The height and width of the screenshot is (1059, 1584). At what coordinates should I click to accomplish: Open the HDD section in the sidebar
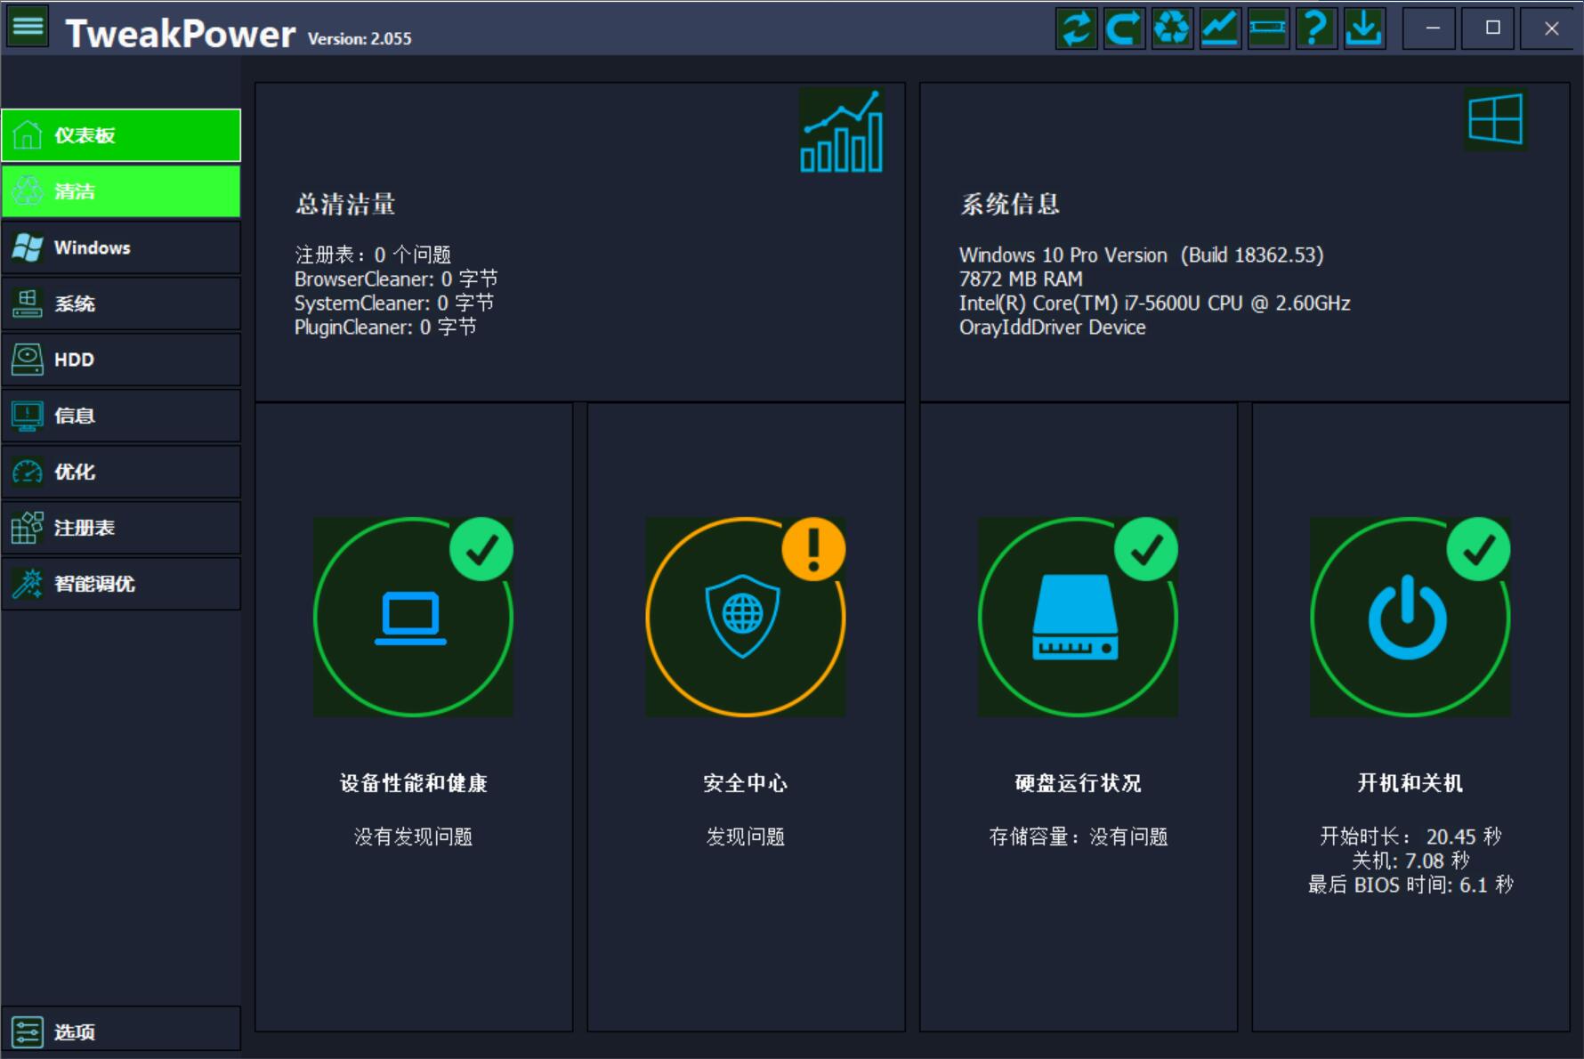[x=121, y=360]
